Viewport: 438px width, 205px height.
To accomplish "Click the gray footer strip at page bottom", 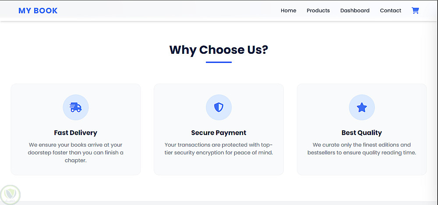I will (219, 203).
